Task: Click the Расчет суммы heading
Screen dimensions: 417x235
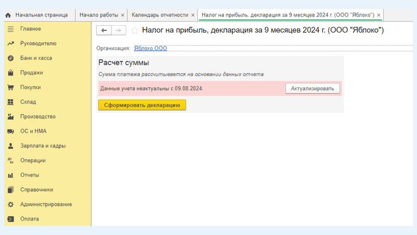Action: pyautogui.click(x=124, y=63)
